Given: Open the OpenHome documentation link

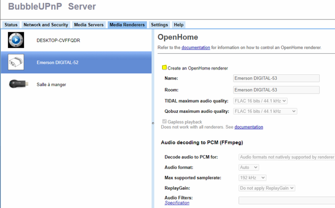Looking at the screenshot, I should [196, 48].
